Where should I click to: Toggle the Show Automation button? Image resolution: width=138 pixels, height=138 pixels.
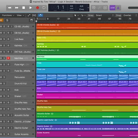tap(29, 15)
